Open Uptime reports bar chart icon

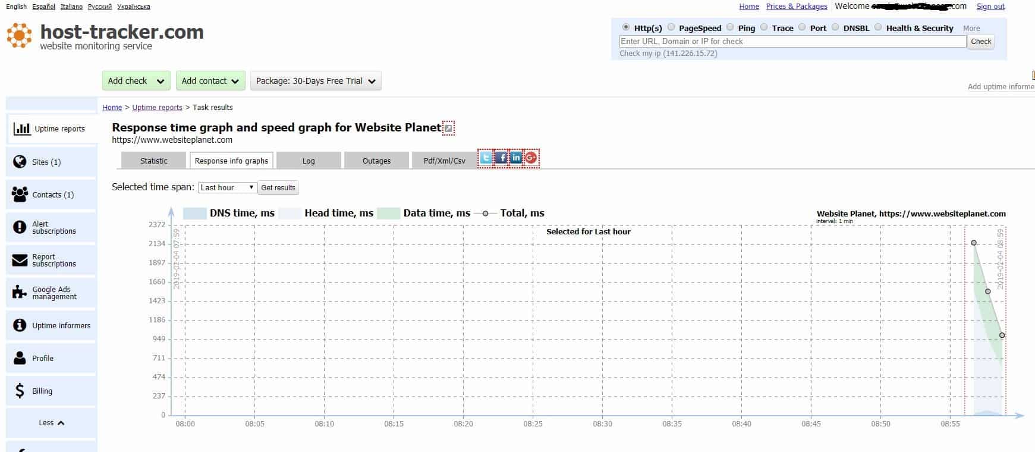pyautogui.click(x=22, y=128)
